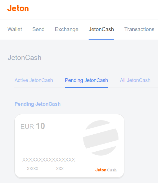The height and width of the screenshot is (183, 158).
Task: Go to the Send tab
Action: pyautogui.click(x=38, y=29)
